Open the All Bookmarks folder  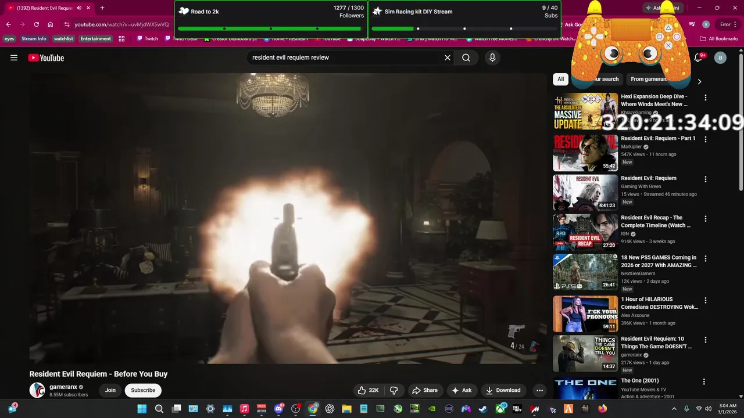pyautogui.click(x=719, y=39)
